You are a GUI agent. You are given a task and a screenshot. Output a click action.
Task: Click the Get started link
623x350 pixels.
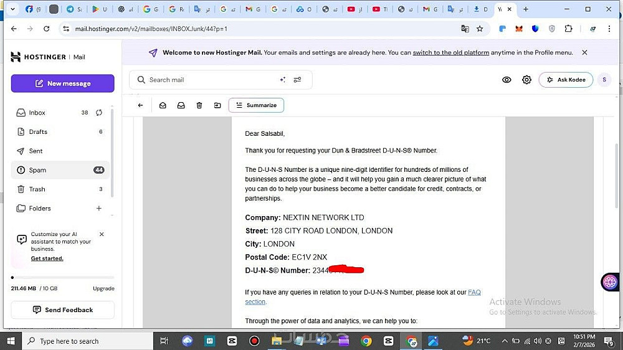point(47,258)
